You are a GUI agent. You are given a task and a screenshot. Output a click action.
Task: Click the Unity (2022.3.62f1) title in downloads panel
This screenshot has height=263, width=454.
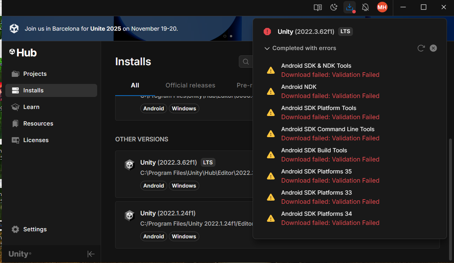(x=306, y=32)
